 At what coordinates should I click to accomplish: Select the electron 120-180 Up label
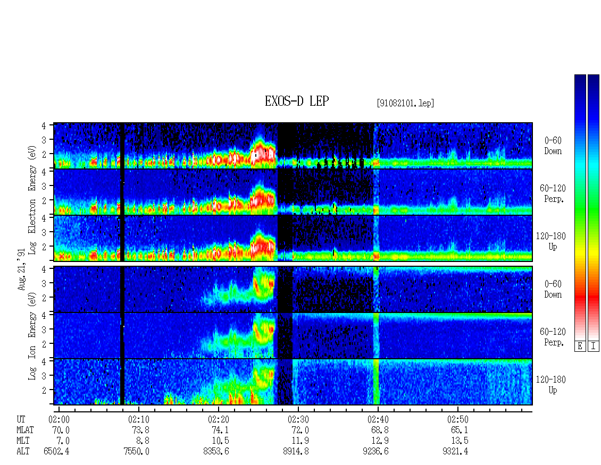[551, 242]
